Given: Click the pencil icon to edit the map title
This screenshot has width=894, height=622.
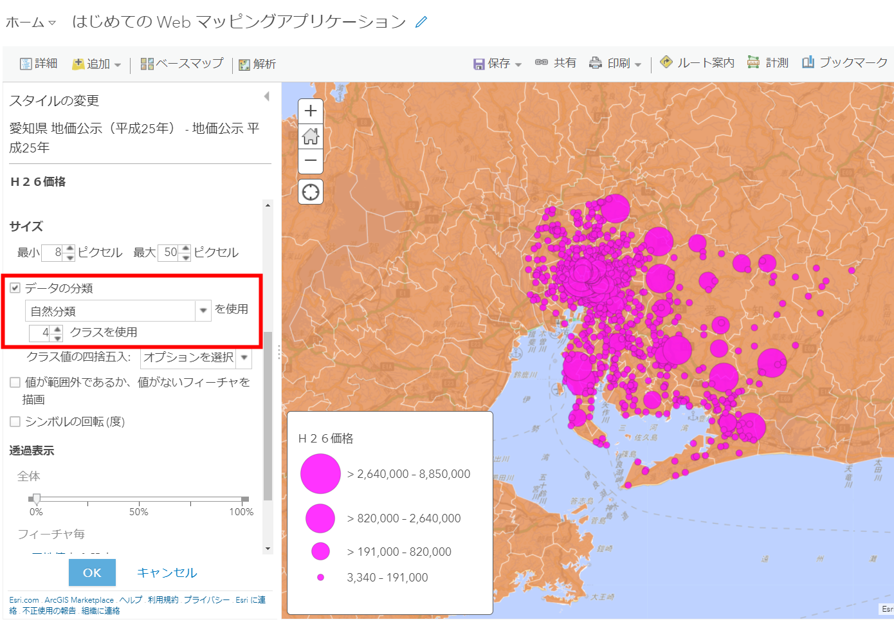Looking at the screenshot, I should coord(421,22).
